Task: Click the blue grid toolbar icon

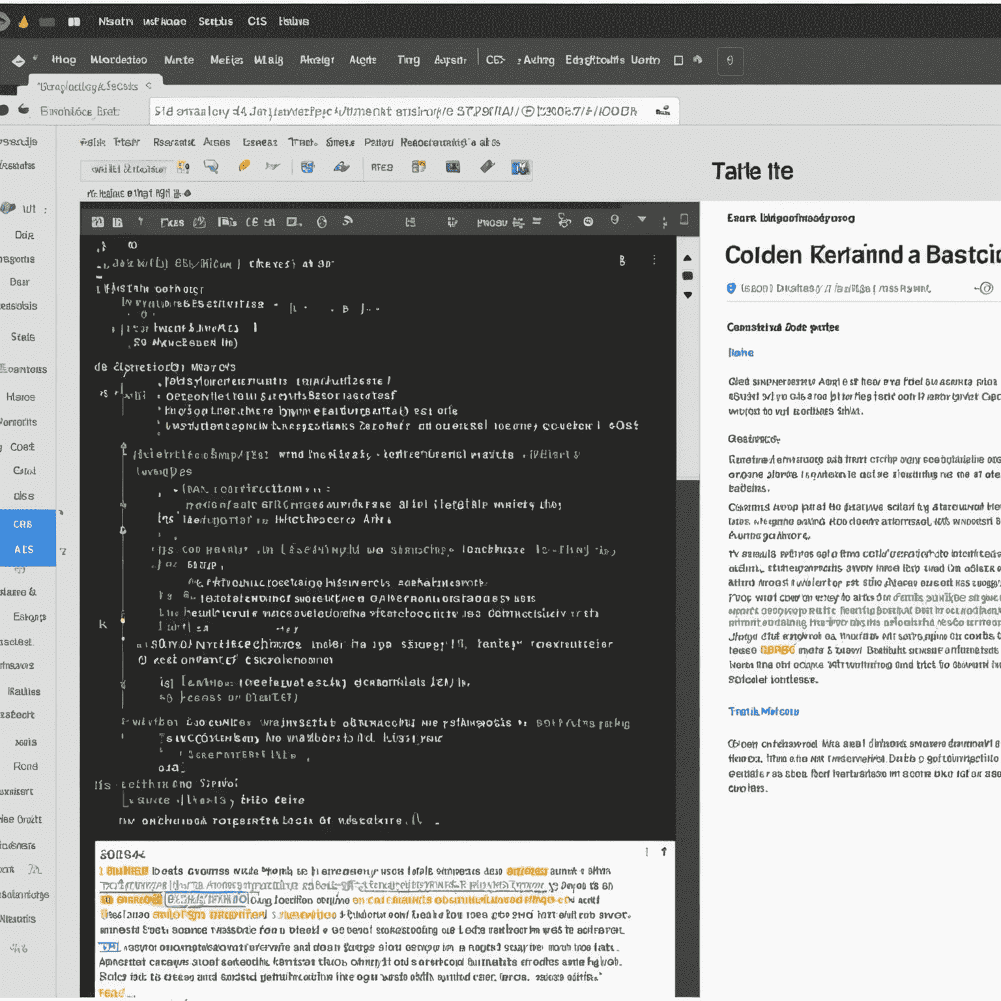Action: 308,167
